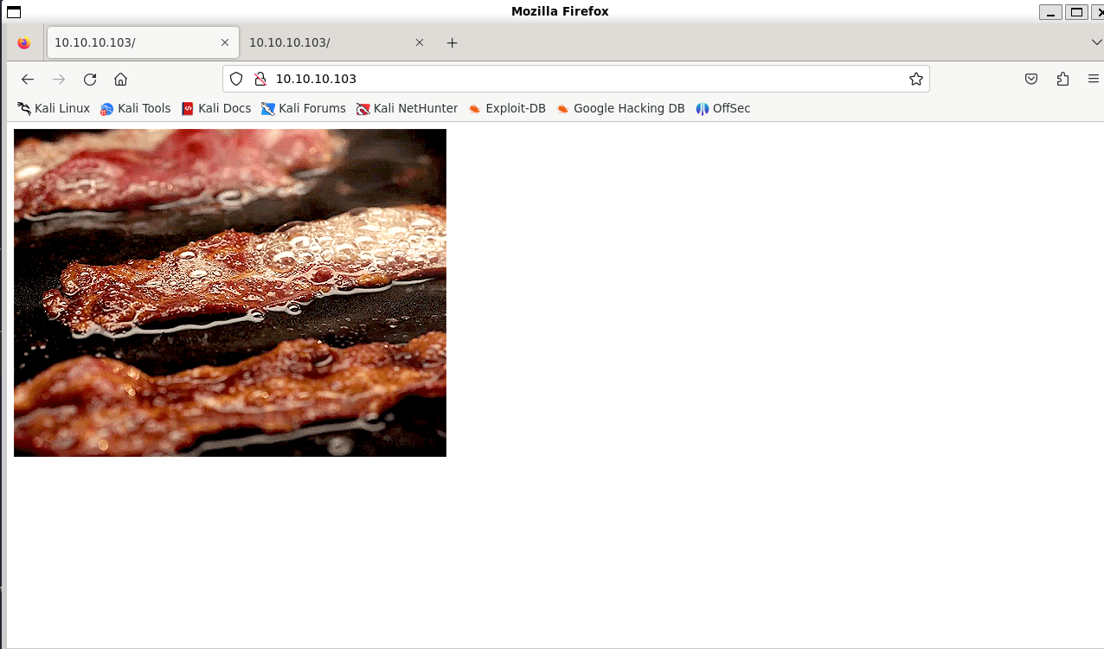
Task: Open the Google Hacking DB bookmark
Action: tap(620, 108)
